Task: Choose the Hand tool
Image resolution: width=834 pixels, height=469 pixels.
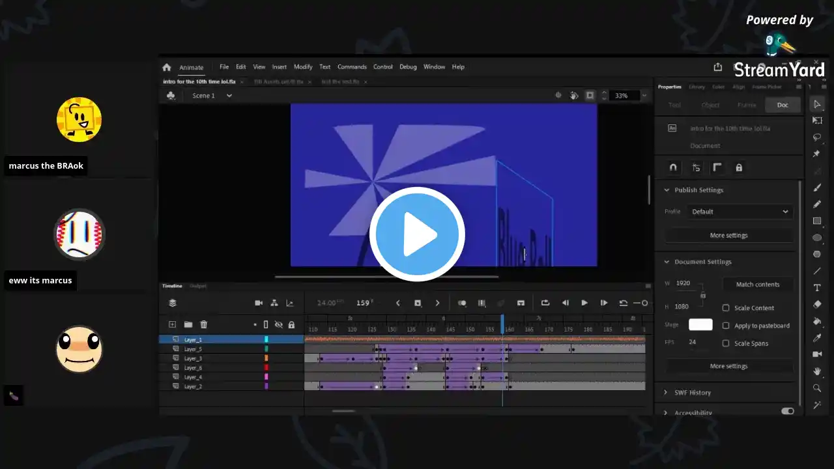Action: click(817, 371)
